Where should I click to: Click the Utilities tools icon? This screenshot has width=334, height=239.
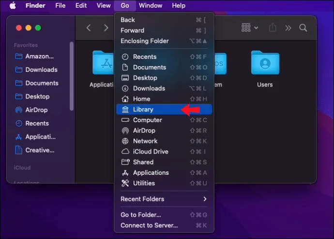click(125, 183)
